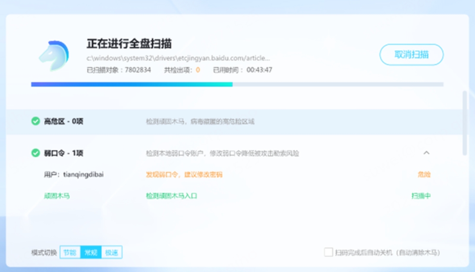This screenshot has width=475, height=272.
Task: Collapse the 弱口令 section using the chevron
Action: coord(426,153)
